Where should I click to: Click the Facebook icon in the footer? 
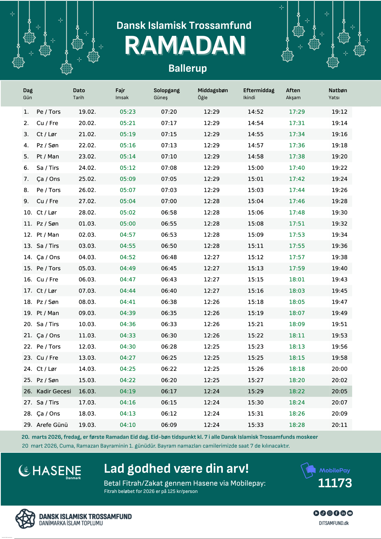click(x=336, y=513)
